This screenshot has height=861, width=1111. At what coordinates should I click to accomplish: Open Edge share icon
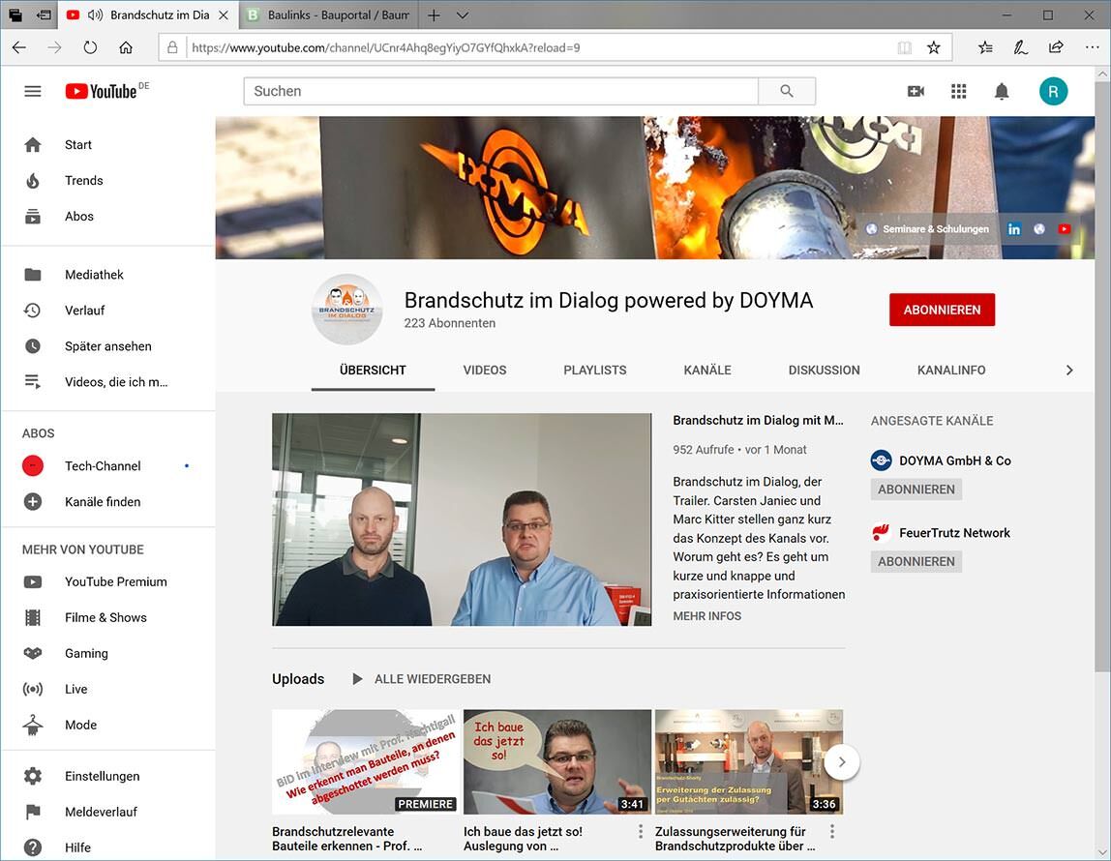(1056, 47)
